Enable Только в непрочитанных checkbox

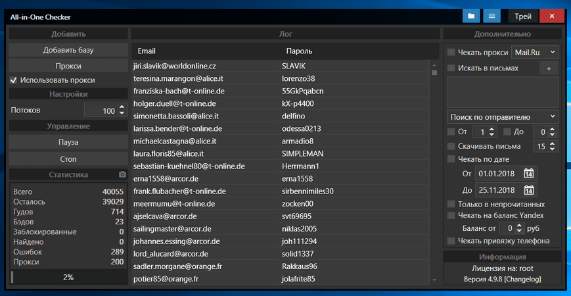451,204
